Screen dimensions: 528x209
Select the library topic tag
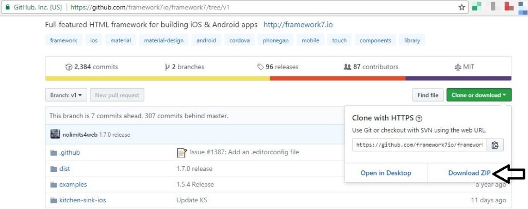[412, 40]
